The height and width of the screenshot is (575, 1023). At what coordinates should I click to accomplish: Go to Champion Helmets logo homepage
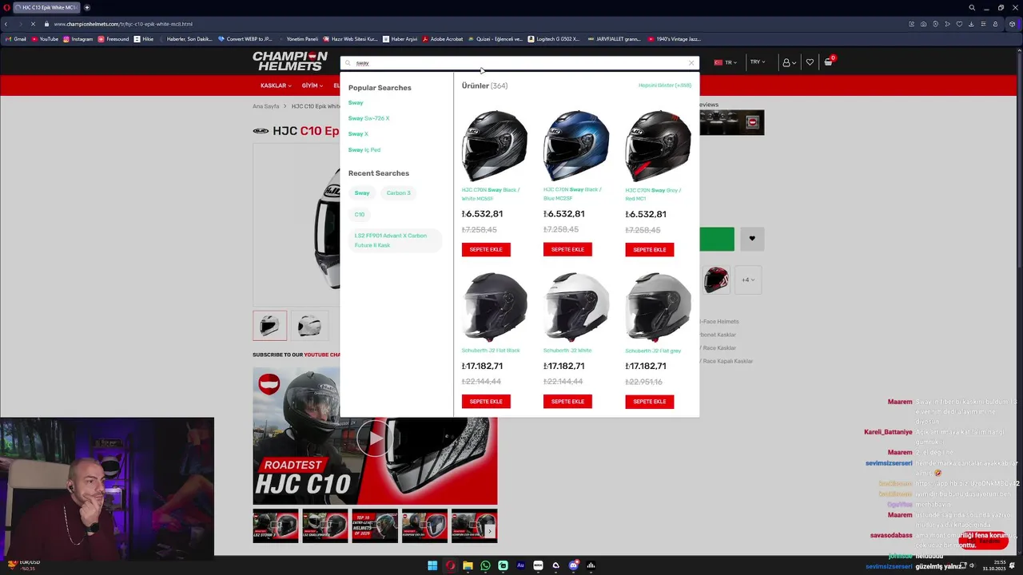290,61
